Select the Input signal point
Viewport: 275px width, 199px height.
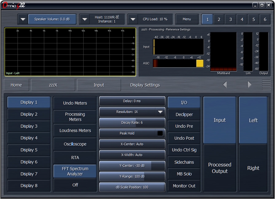click(220, 120)
